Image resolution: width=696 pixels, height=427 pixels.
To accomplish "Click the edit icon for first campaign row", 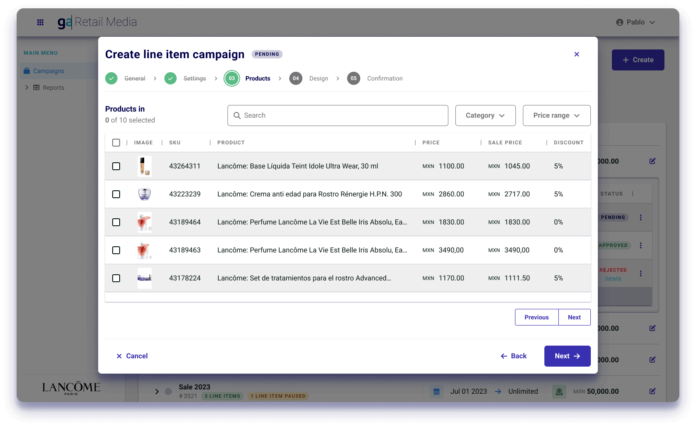I will tap(653, 161).
